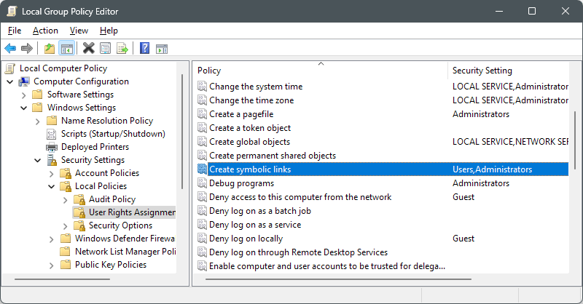Click policy icon beside Change the system time
Viewport: 583px width, 304px height.
[x=202, y=87]
